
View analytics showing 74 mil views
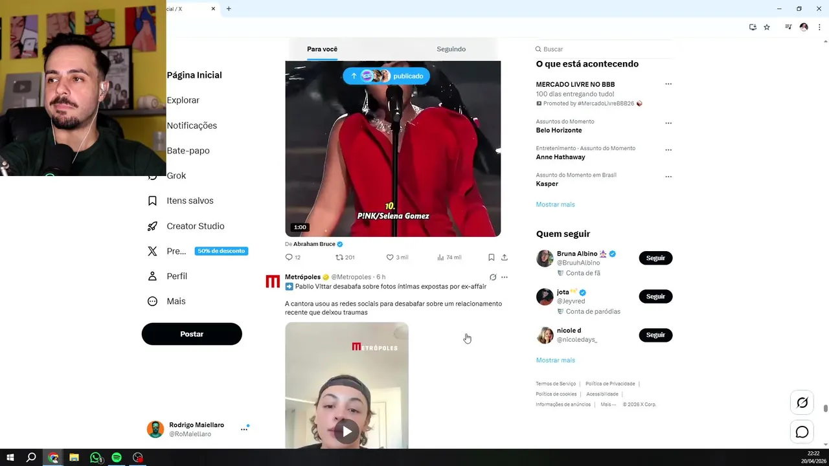click(x=440, y=257)
